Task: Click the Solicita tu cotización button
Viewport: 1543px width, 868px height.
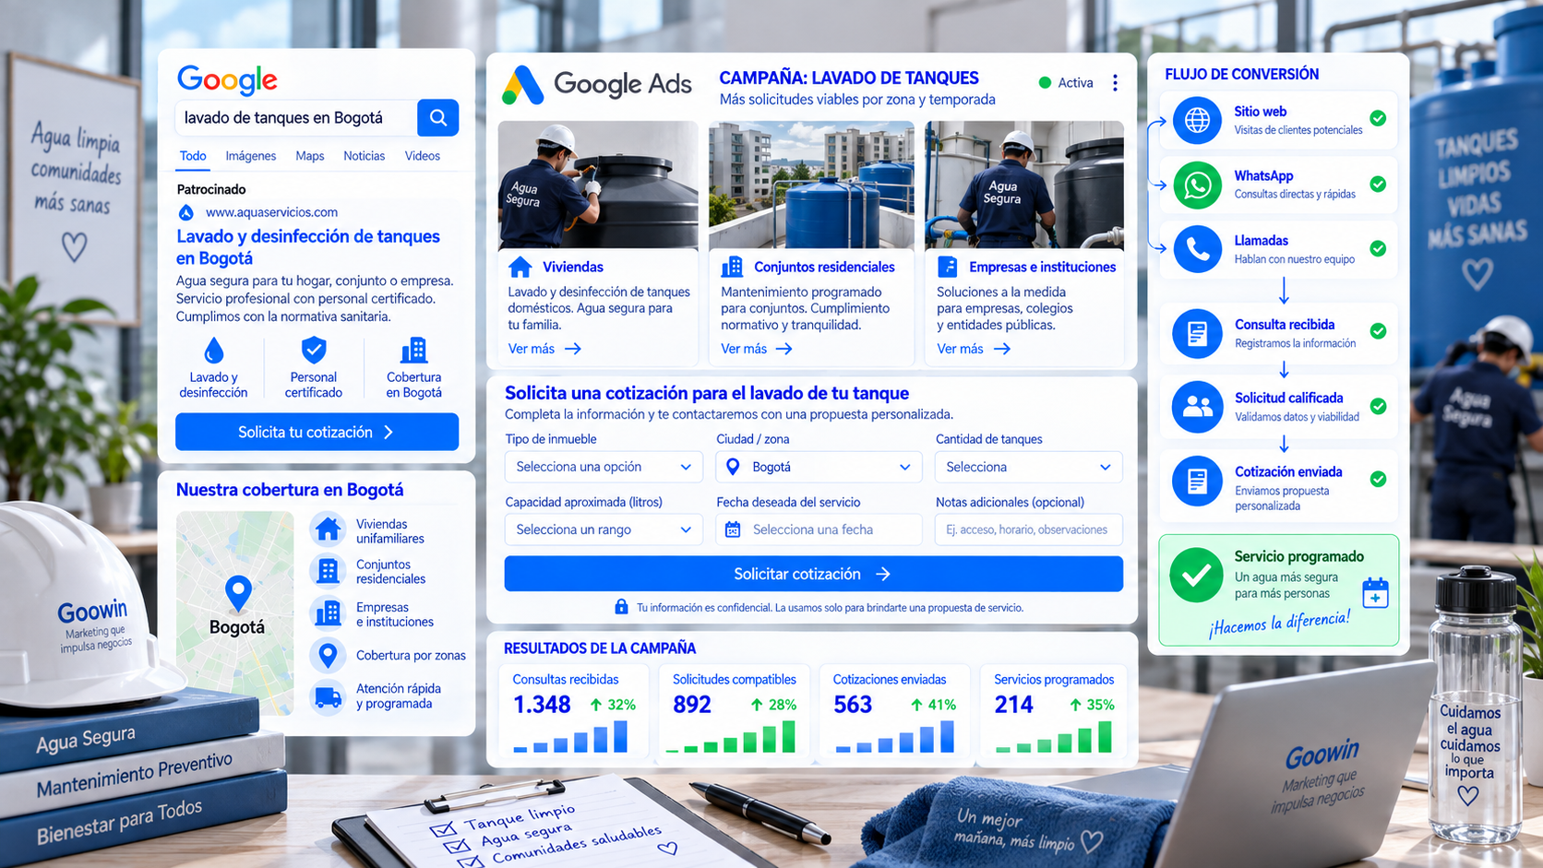Action: tap(317, 432)
